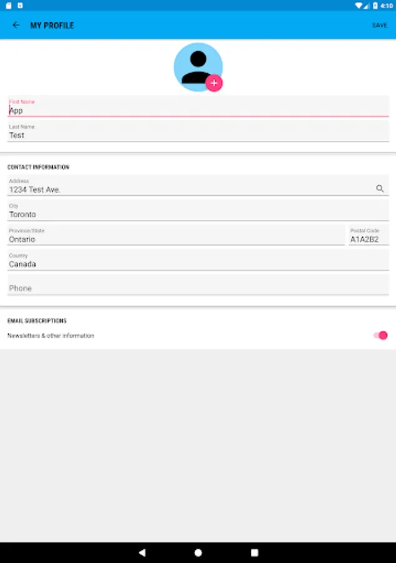Open the Country field showing Canada
This screenshot has width=396, height=563.
(x=198, y=264)
